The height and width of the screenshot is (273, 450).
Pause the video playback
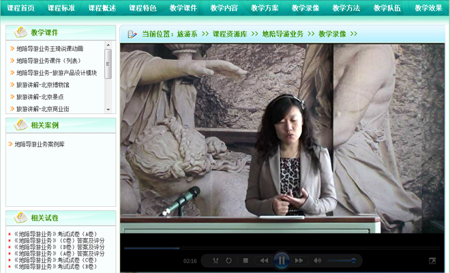282,260
